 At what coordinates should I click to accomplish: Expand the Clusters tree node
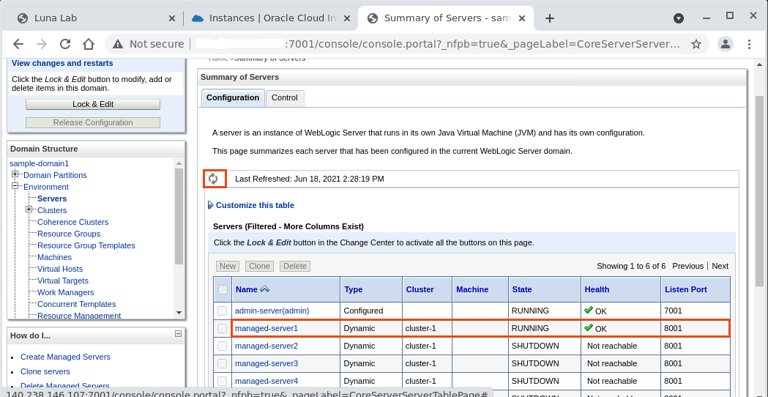click(x=29, y=209)
